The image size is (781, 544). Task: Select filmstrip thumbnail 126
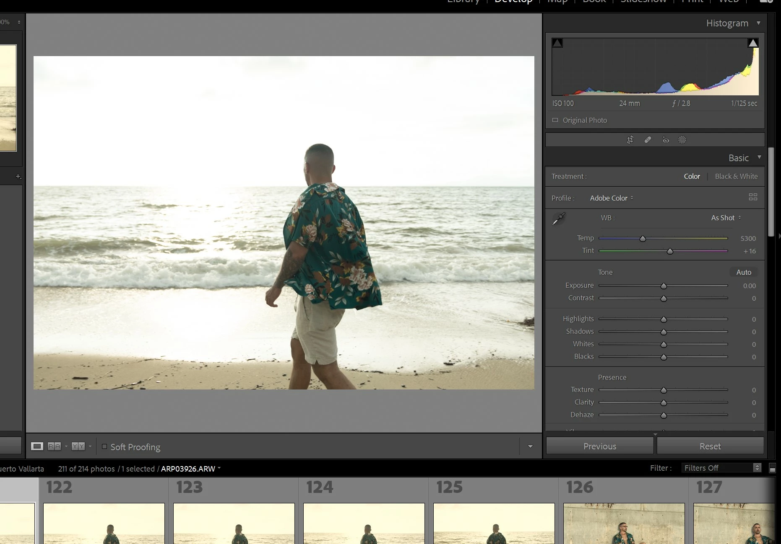624,523
